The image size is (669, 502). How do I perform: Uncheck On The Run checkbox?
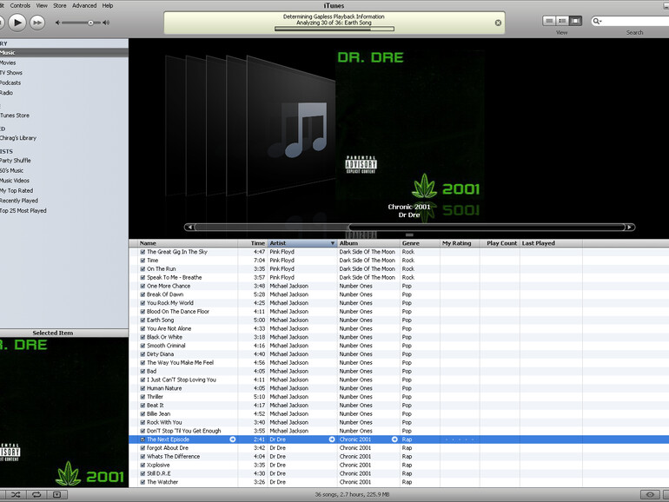143,269
